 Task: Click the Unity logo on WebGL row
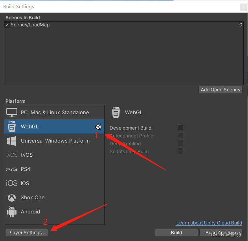(98, 127)
